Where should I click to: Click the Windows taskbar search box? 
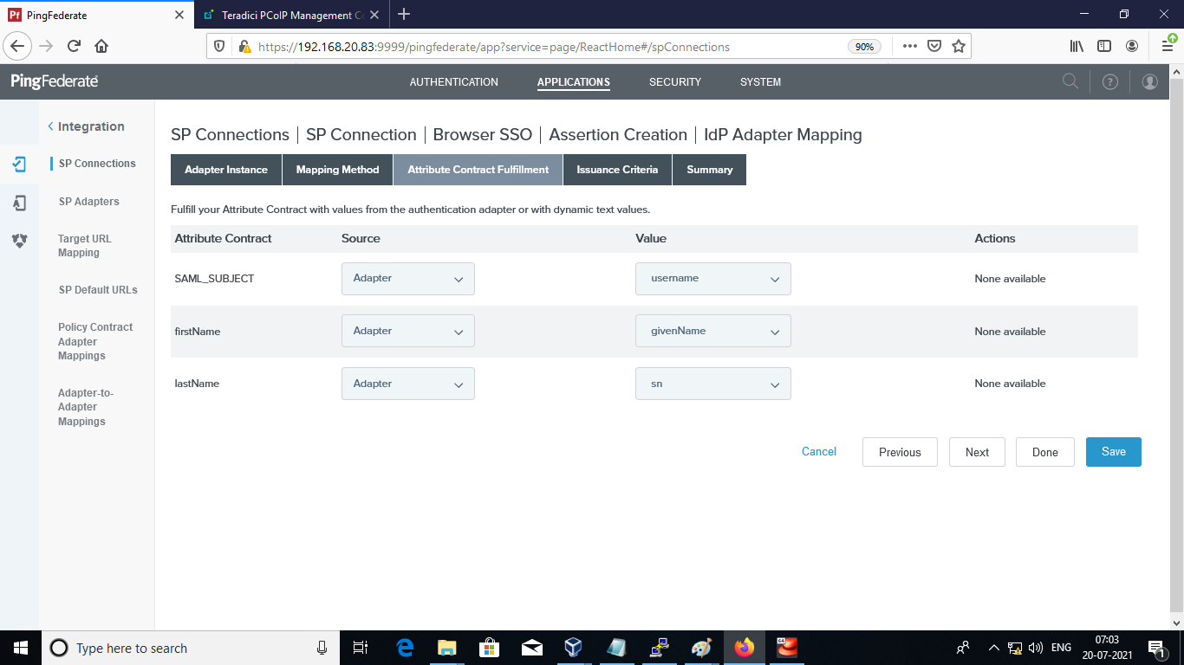(189, 648)
